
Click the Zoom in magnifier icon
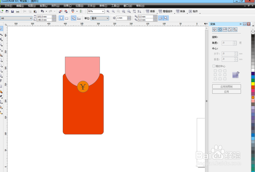pyautogui.click(x=108, y=11)
